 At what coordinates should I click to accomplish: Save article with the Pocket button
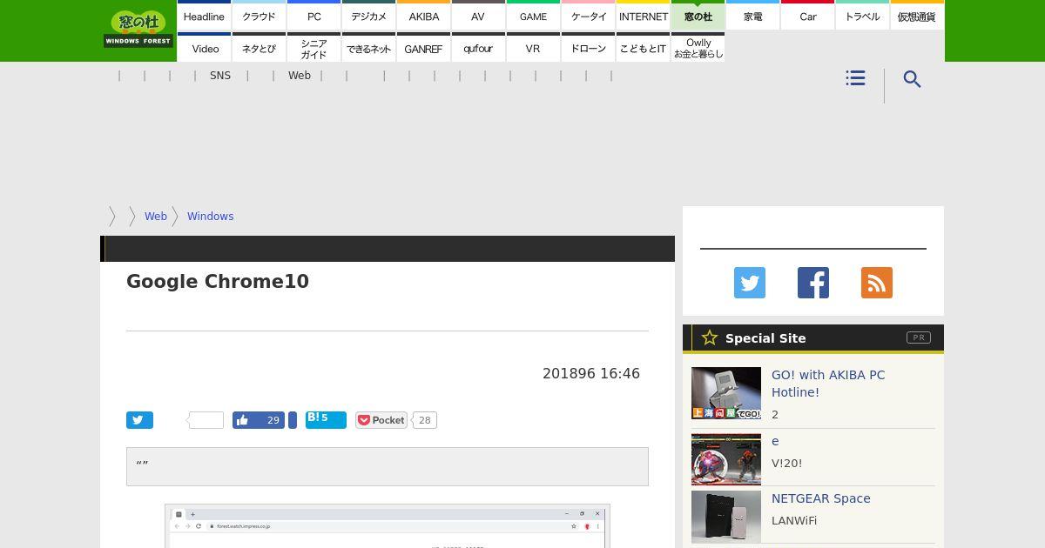coord(381,420)
